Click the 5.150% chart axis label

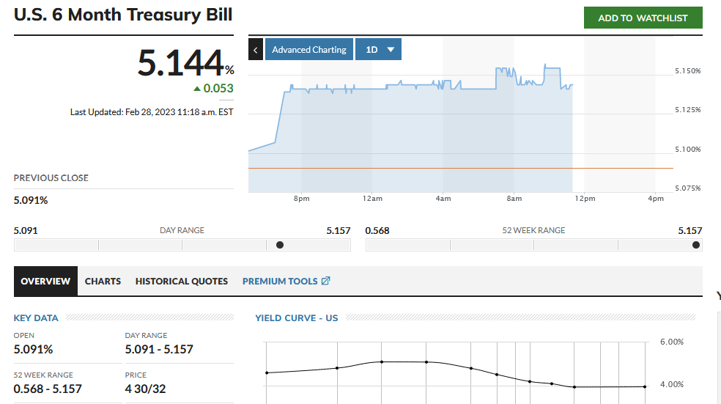[688, 71]
